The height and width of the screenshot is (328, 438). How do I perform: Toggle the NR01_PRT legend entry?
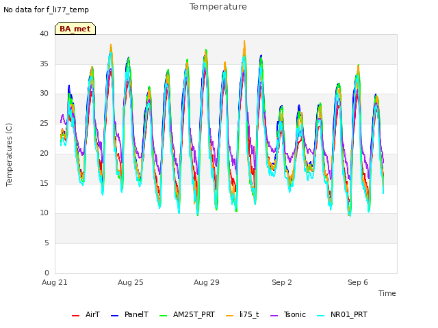coord(342,314)
